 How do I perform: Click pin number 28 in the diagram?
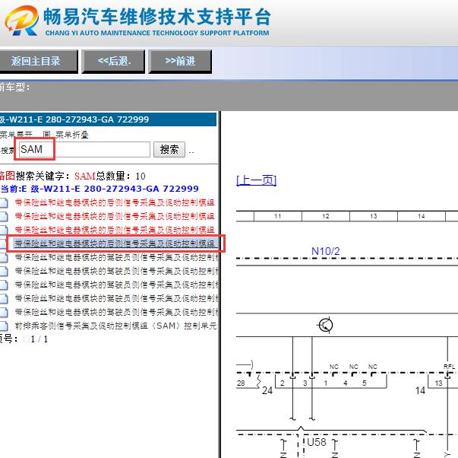(241, 383)
